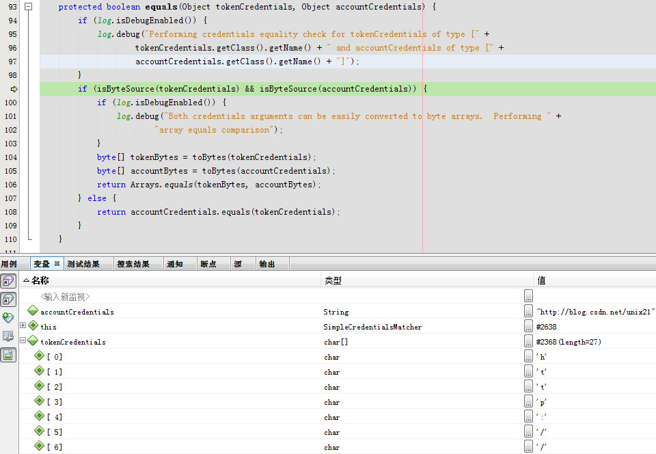Select the 'this' variable row name
Viewport: 656px width, 454px height.
pyautogui.click(x=49, y=328)
